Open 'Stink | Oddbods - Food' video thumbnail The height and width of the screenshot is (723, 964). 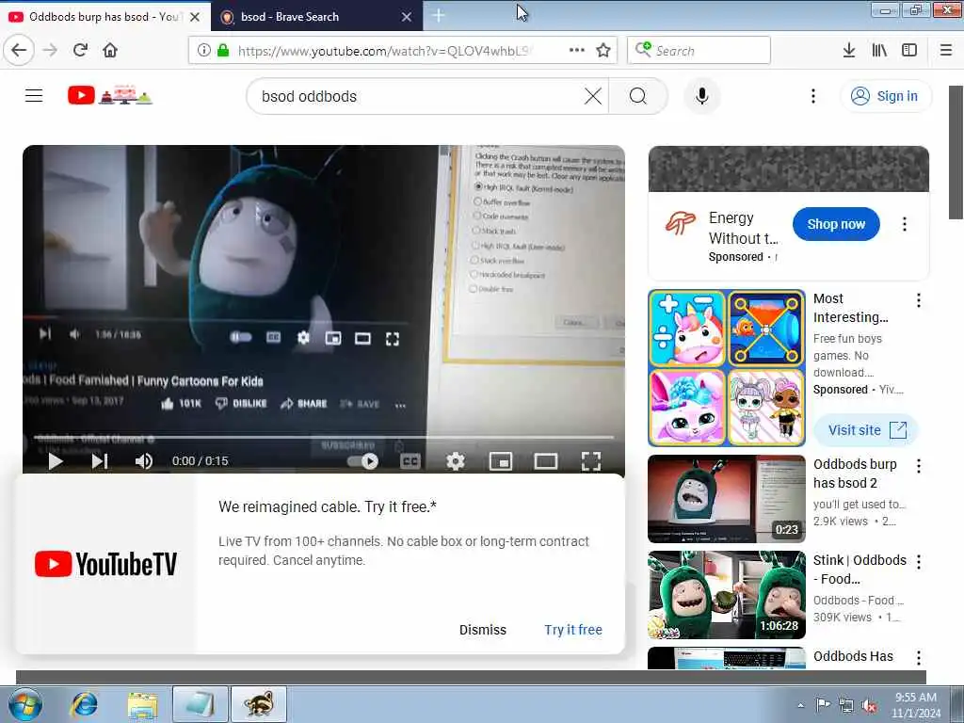727,595
